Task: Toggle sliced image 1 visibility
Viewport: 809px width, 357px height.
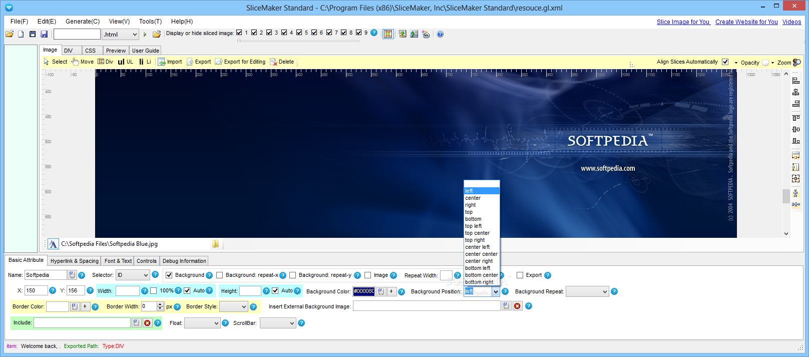Action: click(239, 33)
